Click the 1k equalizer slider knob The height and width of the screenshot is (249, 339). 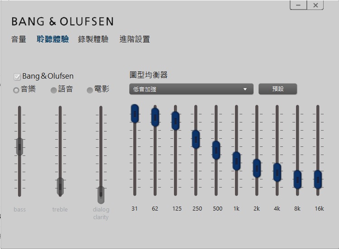[x=236, y=161]
